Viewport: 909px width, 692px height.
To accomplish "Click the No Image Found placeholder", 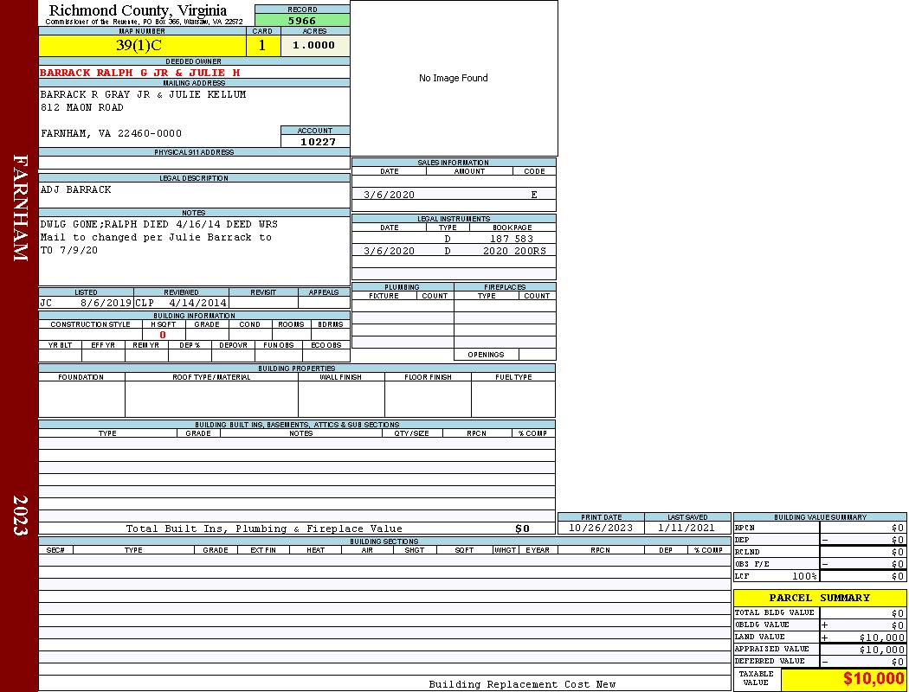I will pyautogui.click(x=453, y=79).
